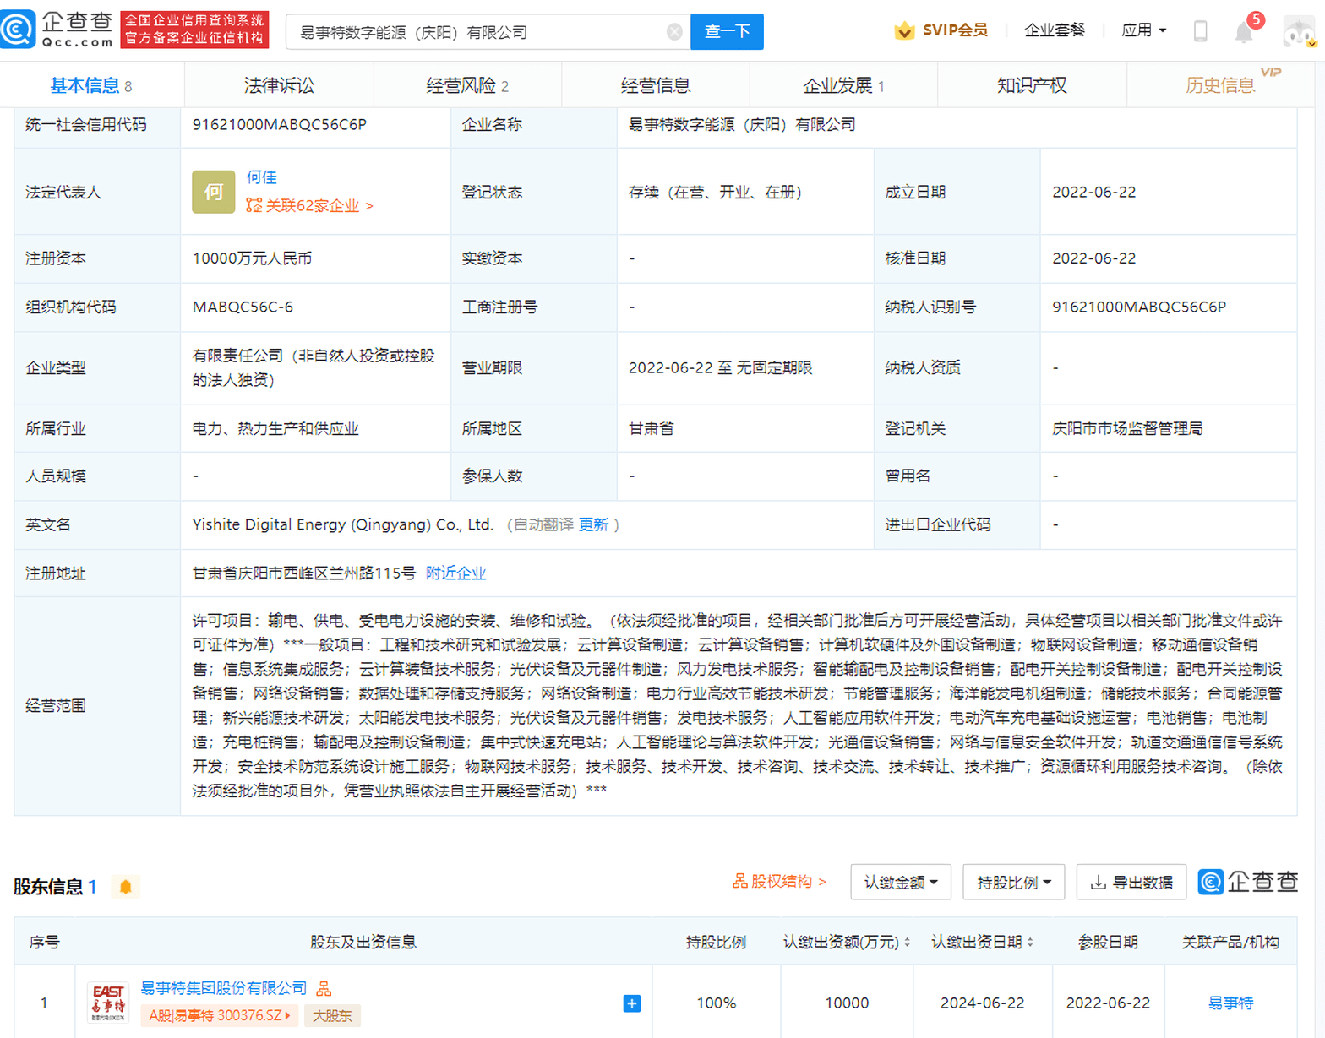Screen dimensions: 1325x1038
Task: Open 何佳 legal representative link
Action: 262,177
